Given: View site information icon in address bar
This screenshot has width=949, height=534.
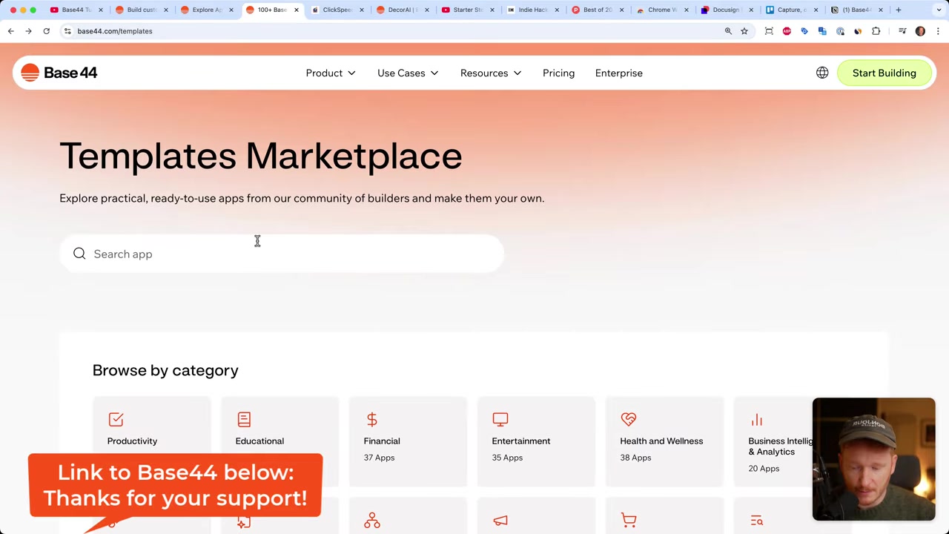Looking at the screenshot, I should [x=67, y=31].
